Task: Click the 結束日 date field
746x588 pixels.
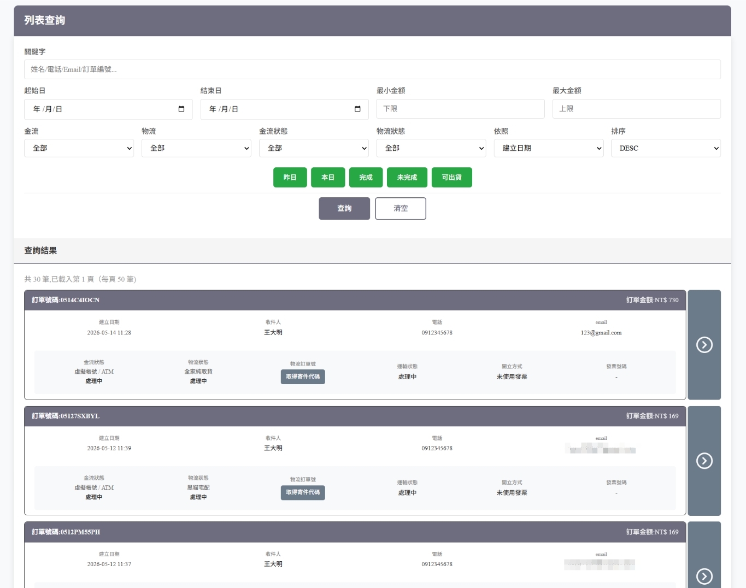Action: tap(284, 109)
